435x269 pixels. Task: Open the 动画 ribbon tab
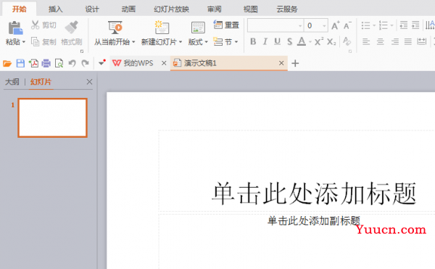pos(128,9)
